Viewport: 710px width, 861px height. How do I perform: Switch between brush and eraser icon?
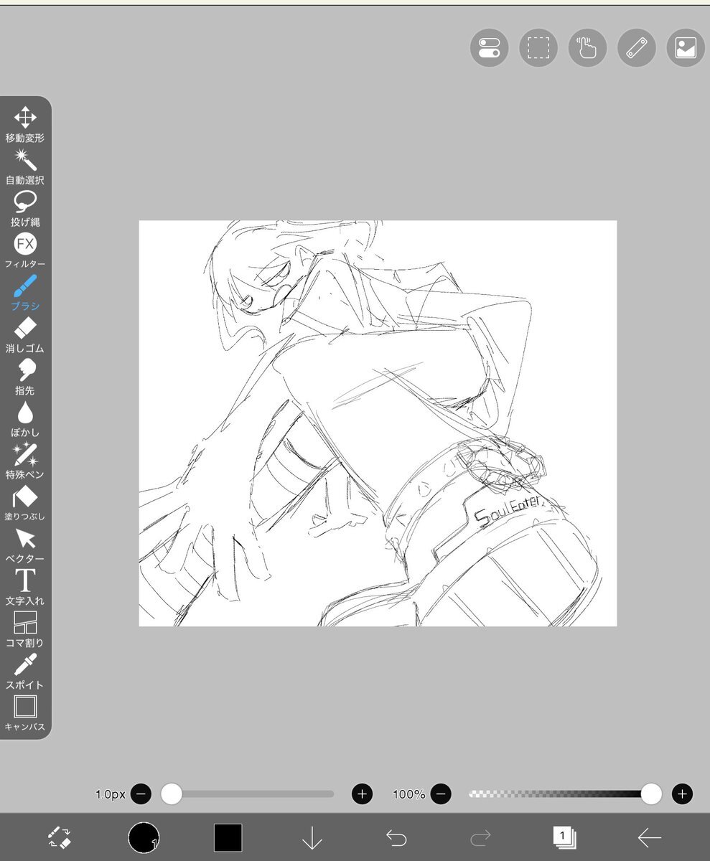coord(59,837)
